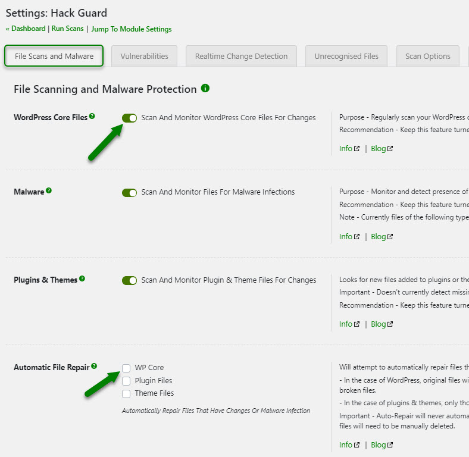The image size is (469, 457).
Task: Open Blog link in Malware row
Action: tap(382, 237)
